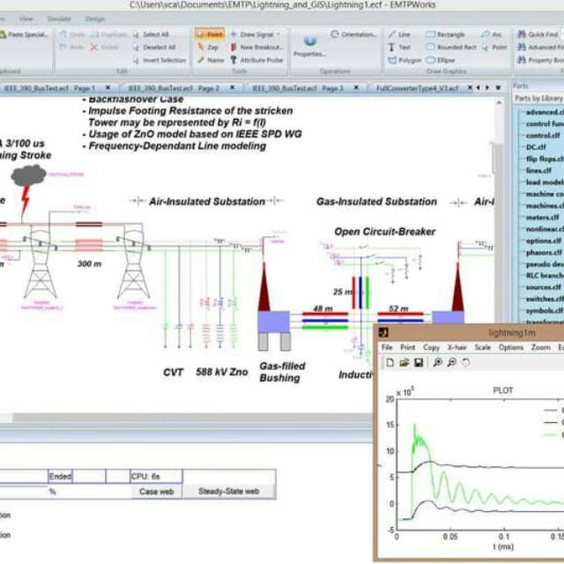Open the Parts by Library dropdown

(x=538, y=99)
